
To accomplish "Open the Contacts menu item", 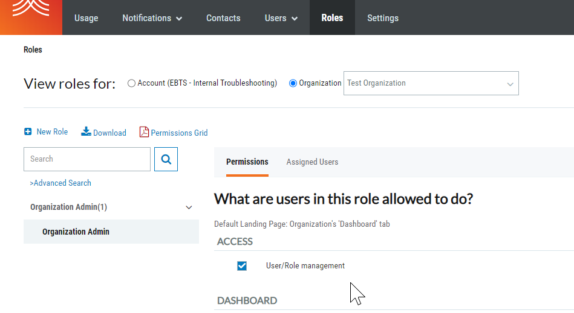I will [x=223, y=18].
